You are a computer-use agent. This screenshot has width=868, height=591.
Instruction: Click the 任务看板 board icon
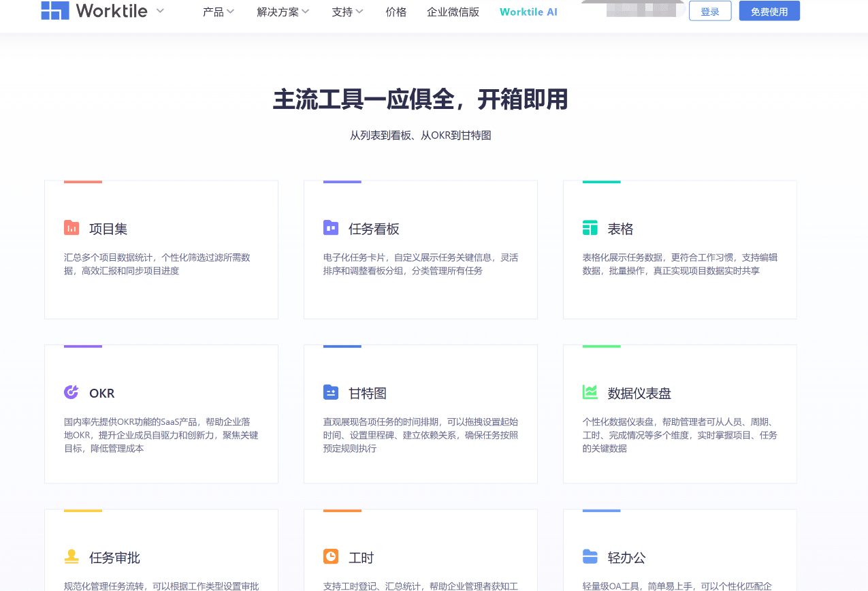(331, 228)
